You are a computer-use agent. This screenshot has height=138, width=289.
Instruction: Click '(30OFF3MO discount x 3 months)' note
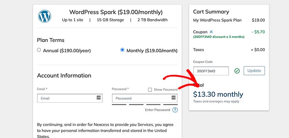click(219, 37)
